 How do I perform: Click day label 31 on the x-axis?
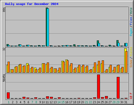coord(126,102)
